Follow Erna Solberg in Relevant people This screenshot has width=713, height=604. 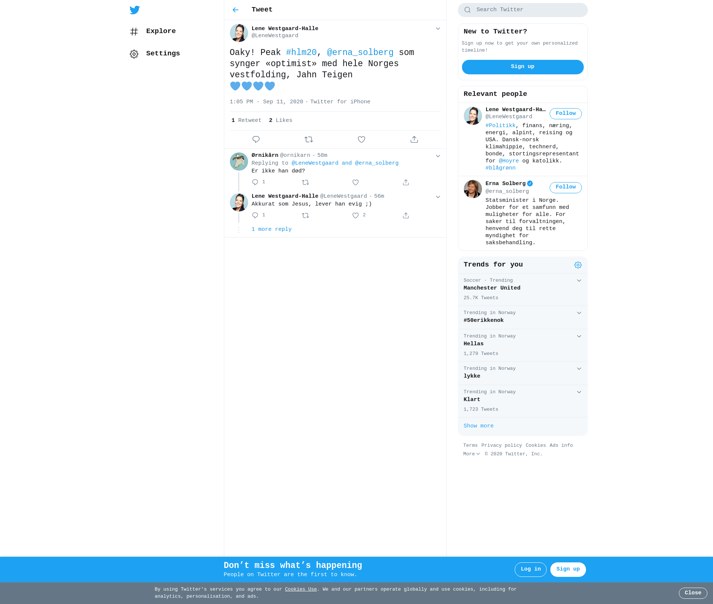click(566, 187)
